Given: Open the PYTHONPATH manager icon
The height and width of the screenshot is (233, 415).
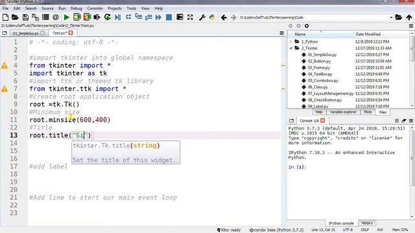Looking at the screenshot, I should tap(212, 17).
